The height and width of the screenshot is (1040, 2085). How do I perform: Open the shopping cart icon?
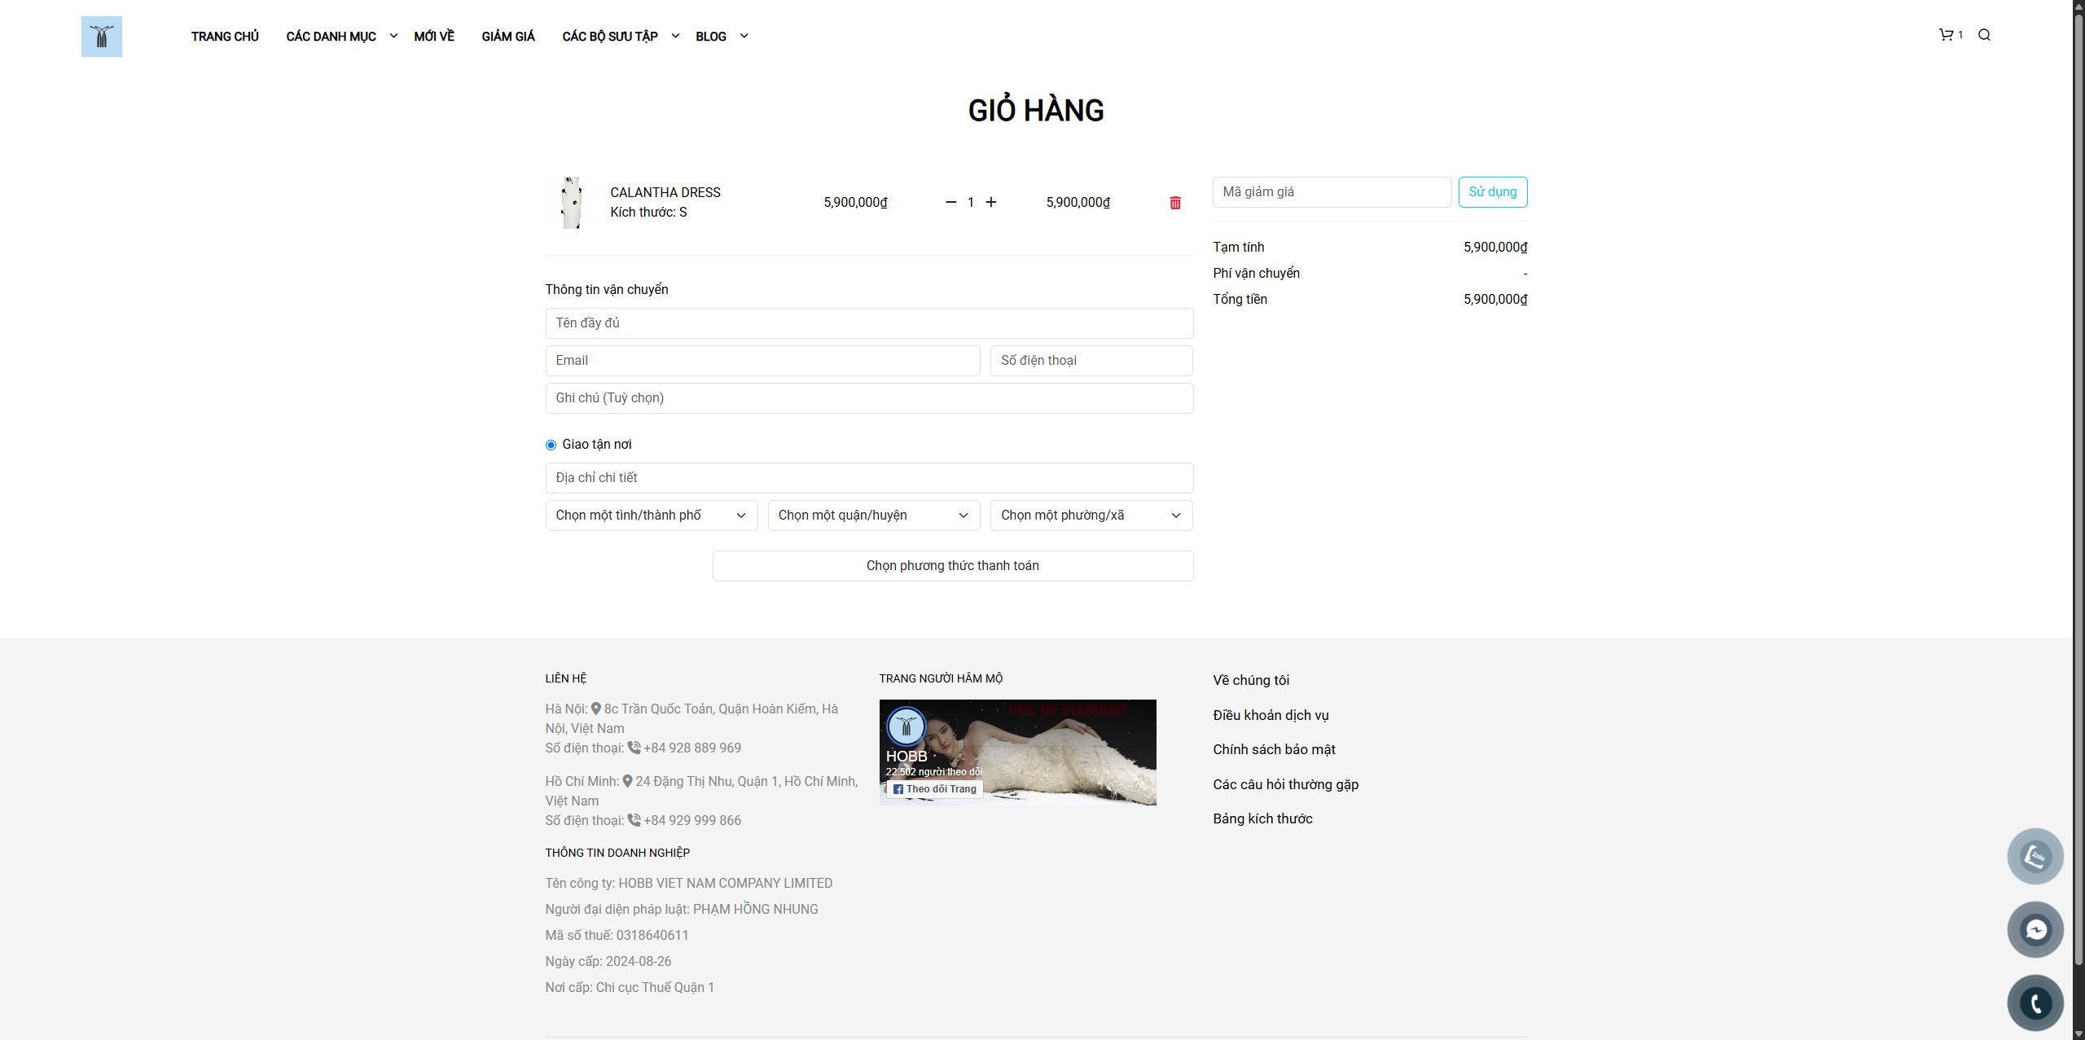1947,34
